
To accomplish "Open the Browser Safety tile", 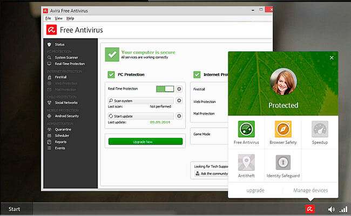I will coord(283,133).
